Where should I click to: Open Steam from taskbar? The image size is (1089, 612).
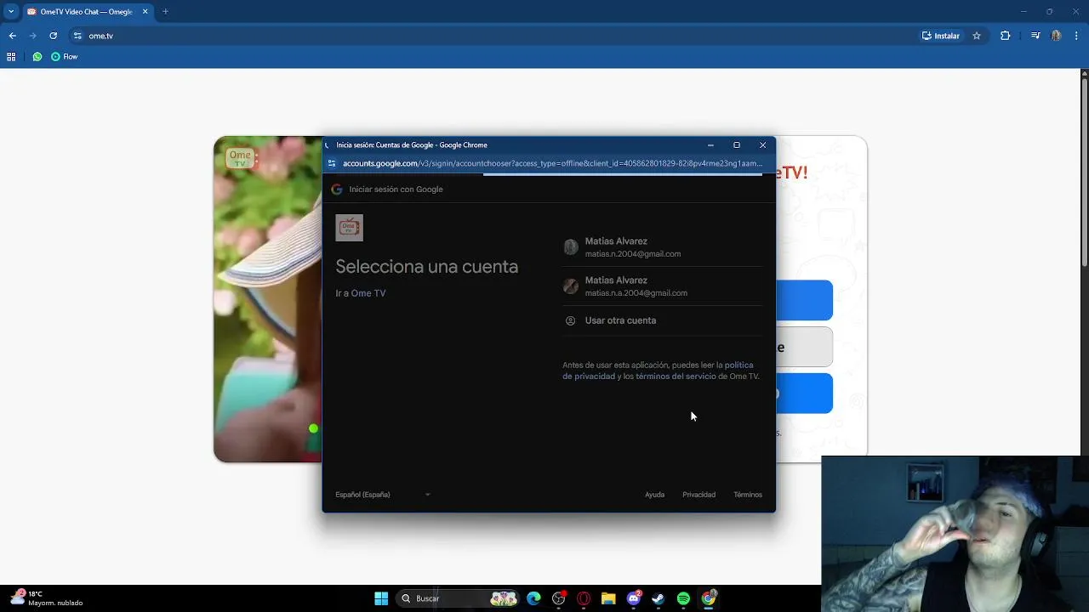[659, 598]
